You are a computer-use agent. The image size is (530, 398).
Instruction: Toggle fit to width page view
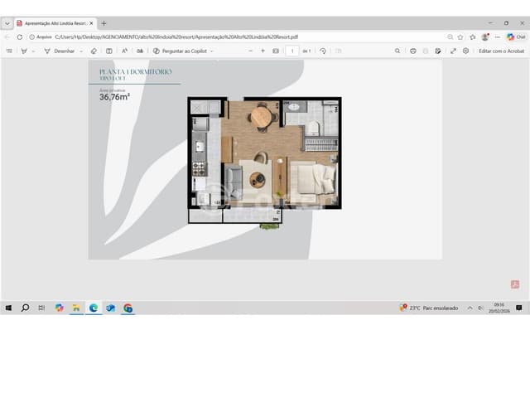point(276,51)
